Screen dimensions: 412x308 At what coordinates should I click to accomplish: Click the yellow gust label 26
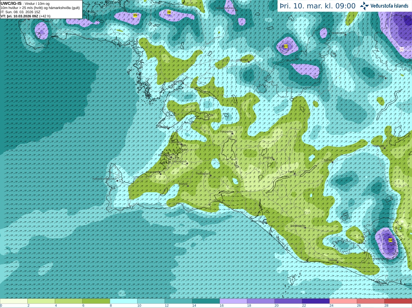coord(169,12)
